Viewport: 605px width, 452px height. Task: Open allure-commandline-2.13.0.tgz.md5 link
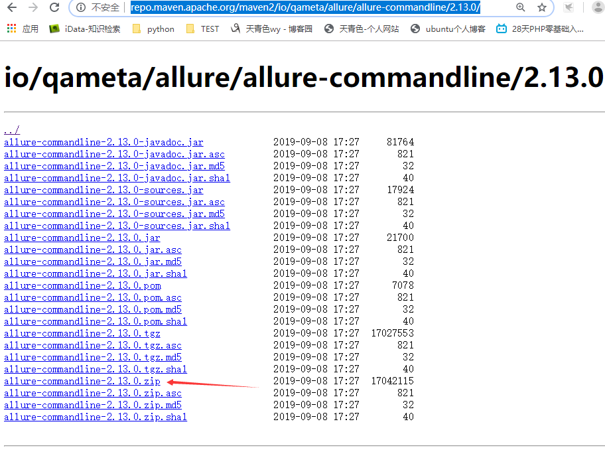(93, 358)
